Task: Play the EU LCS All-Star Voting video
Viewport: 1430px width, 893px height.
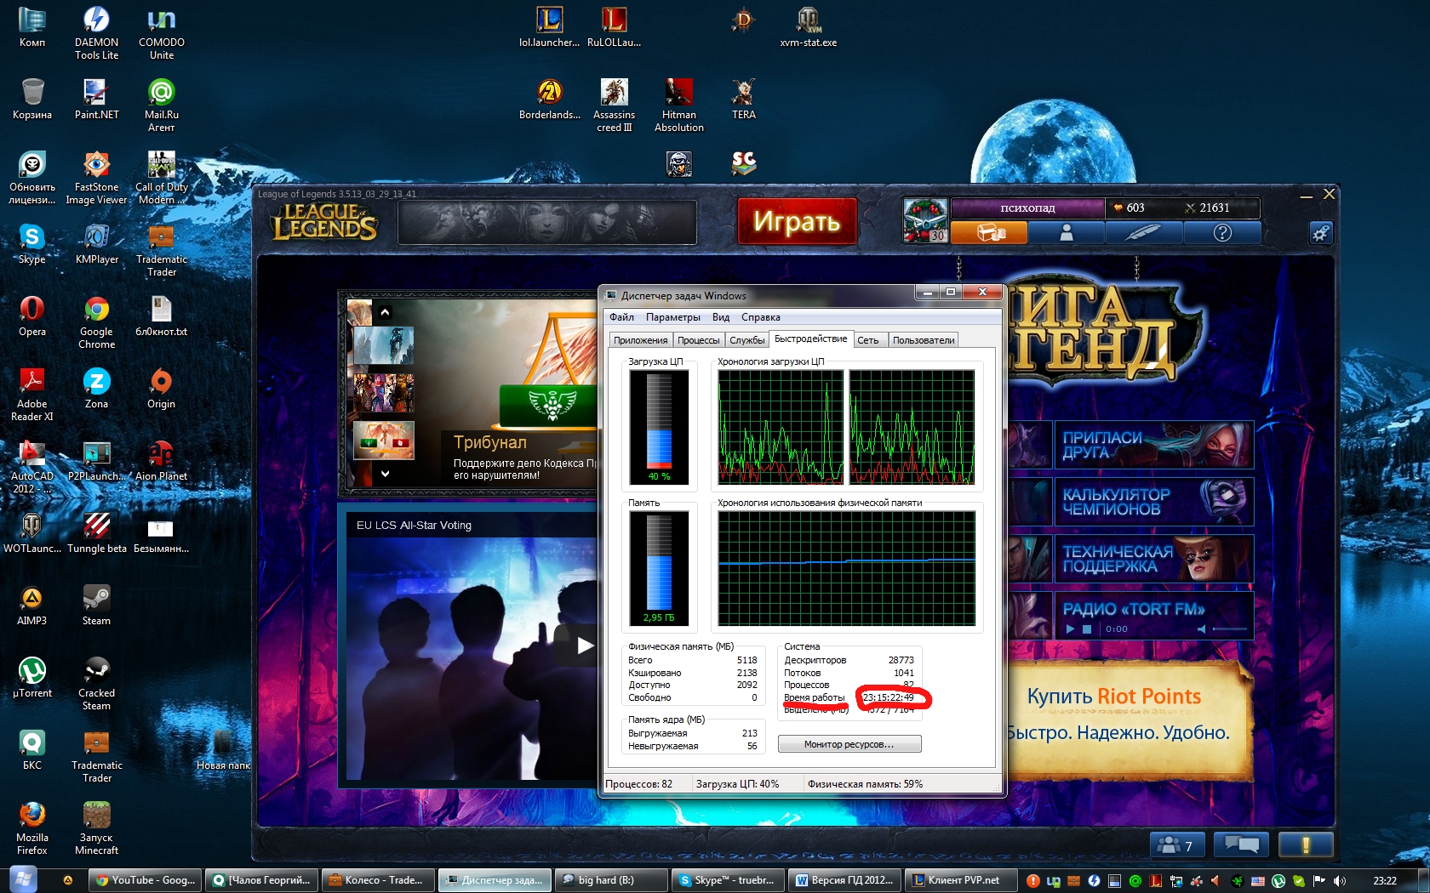Action: click(584, 646)
